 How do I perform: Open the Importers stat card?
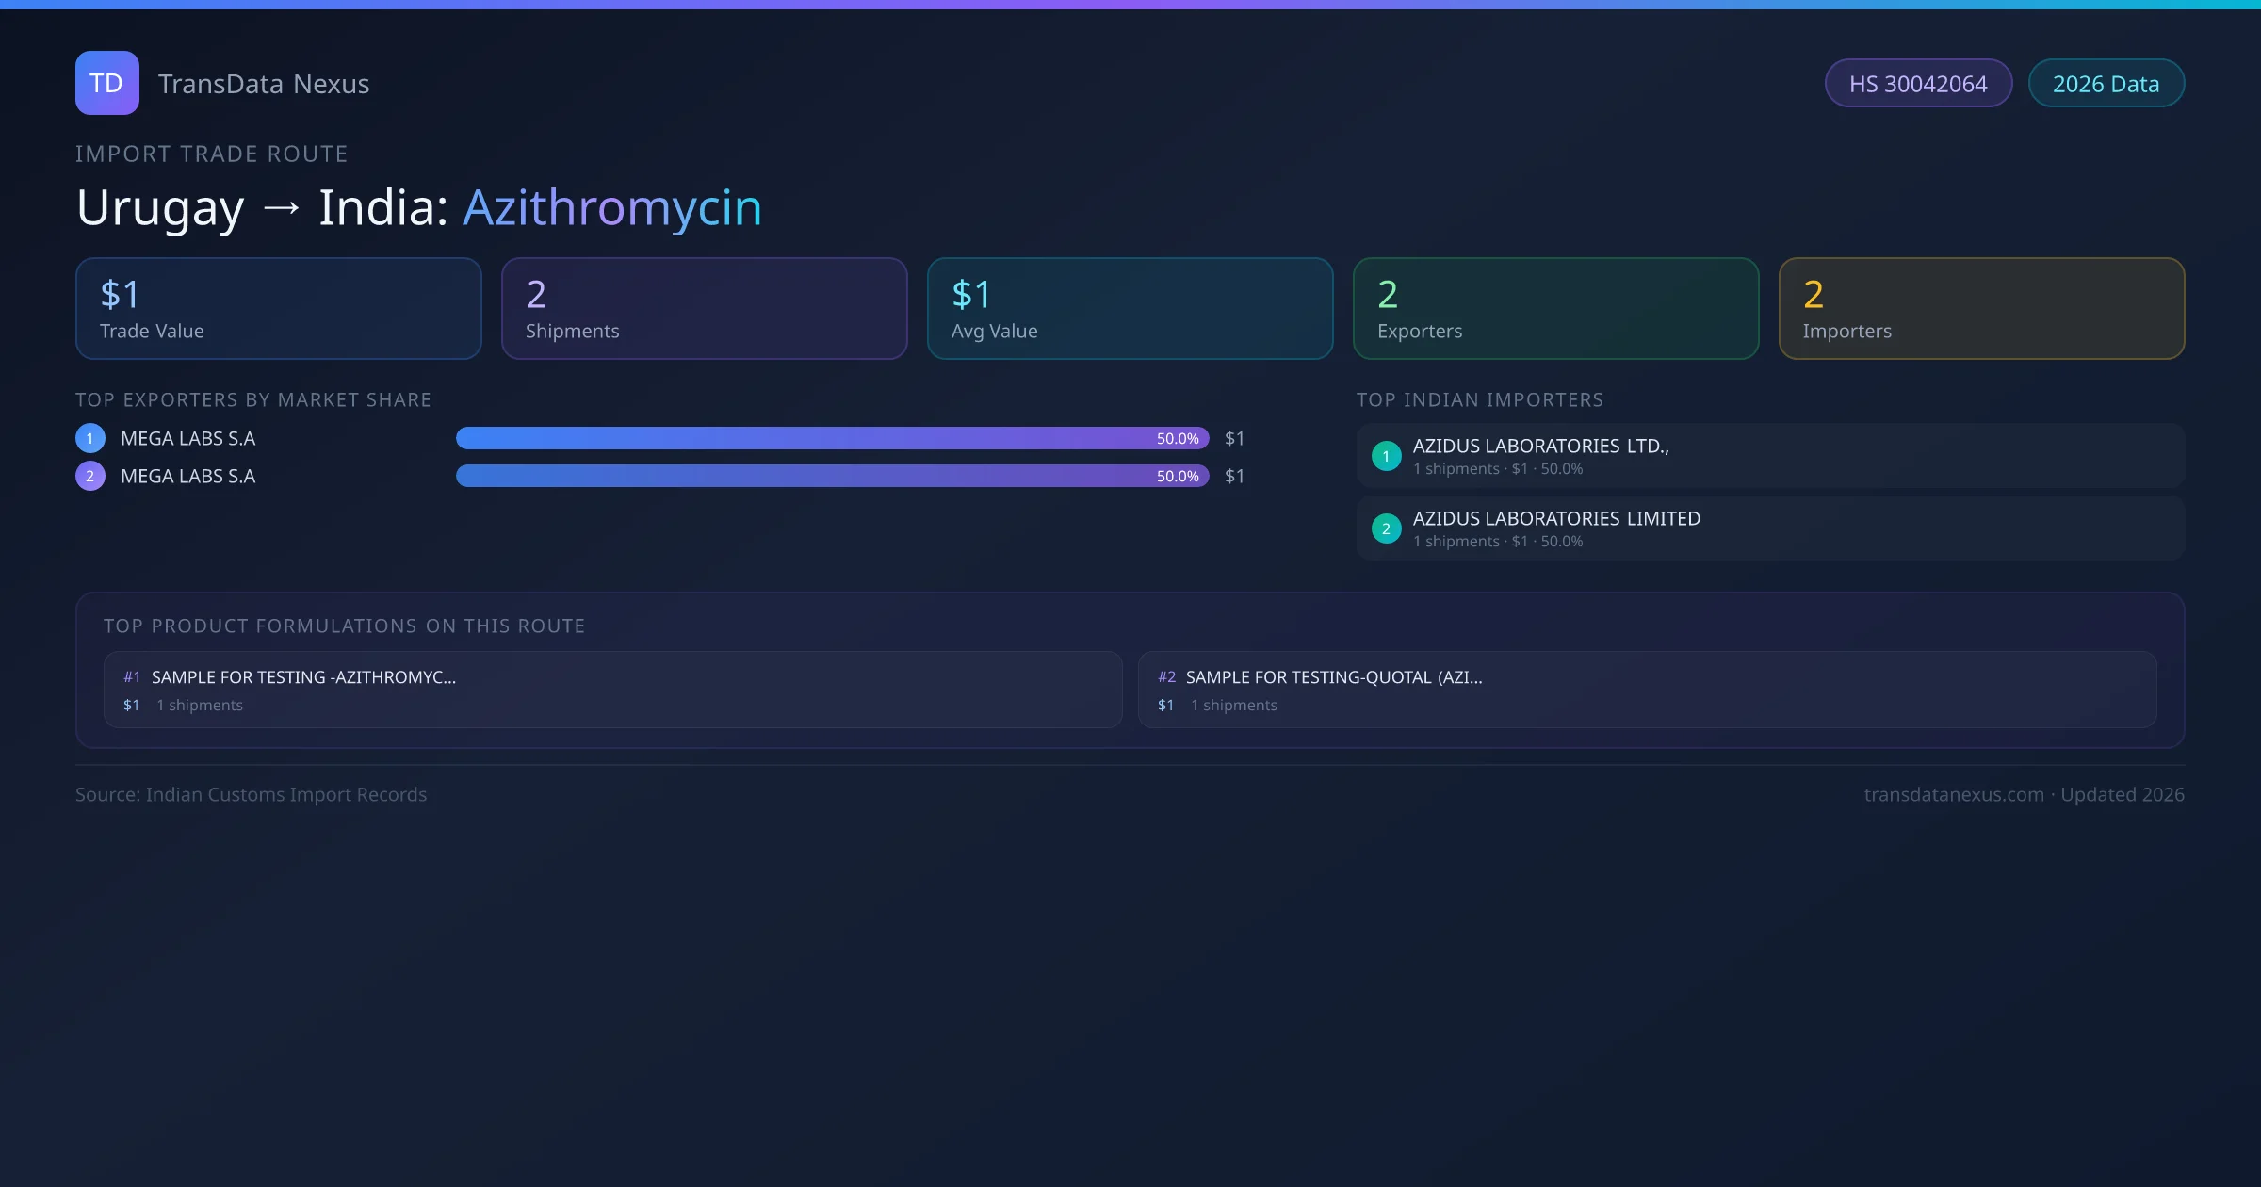point(1981,308)
